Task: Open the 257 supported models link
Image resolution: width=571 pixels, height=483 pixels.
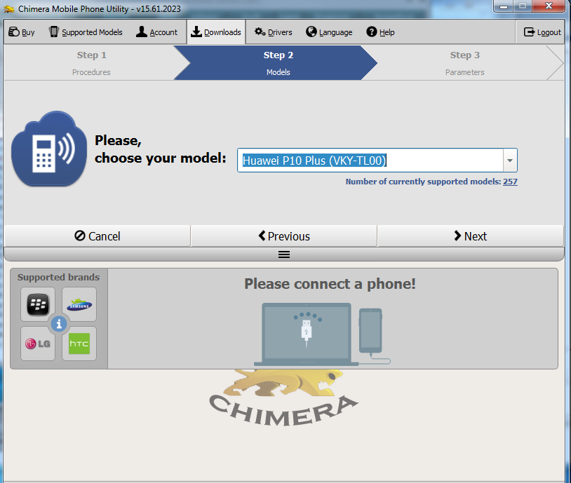Action: point(510,182)
